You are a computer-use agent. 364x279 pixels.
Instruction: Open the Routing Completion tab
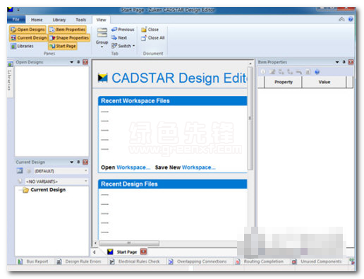point(260,261)
